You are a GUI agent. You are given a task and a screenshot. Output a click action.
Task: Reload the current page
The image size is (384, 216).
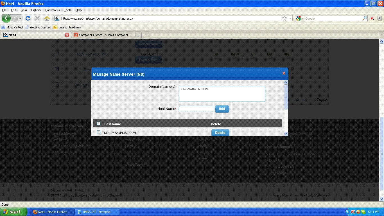28,18
